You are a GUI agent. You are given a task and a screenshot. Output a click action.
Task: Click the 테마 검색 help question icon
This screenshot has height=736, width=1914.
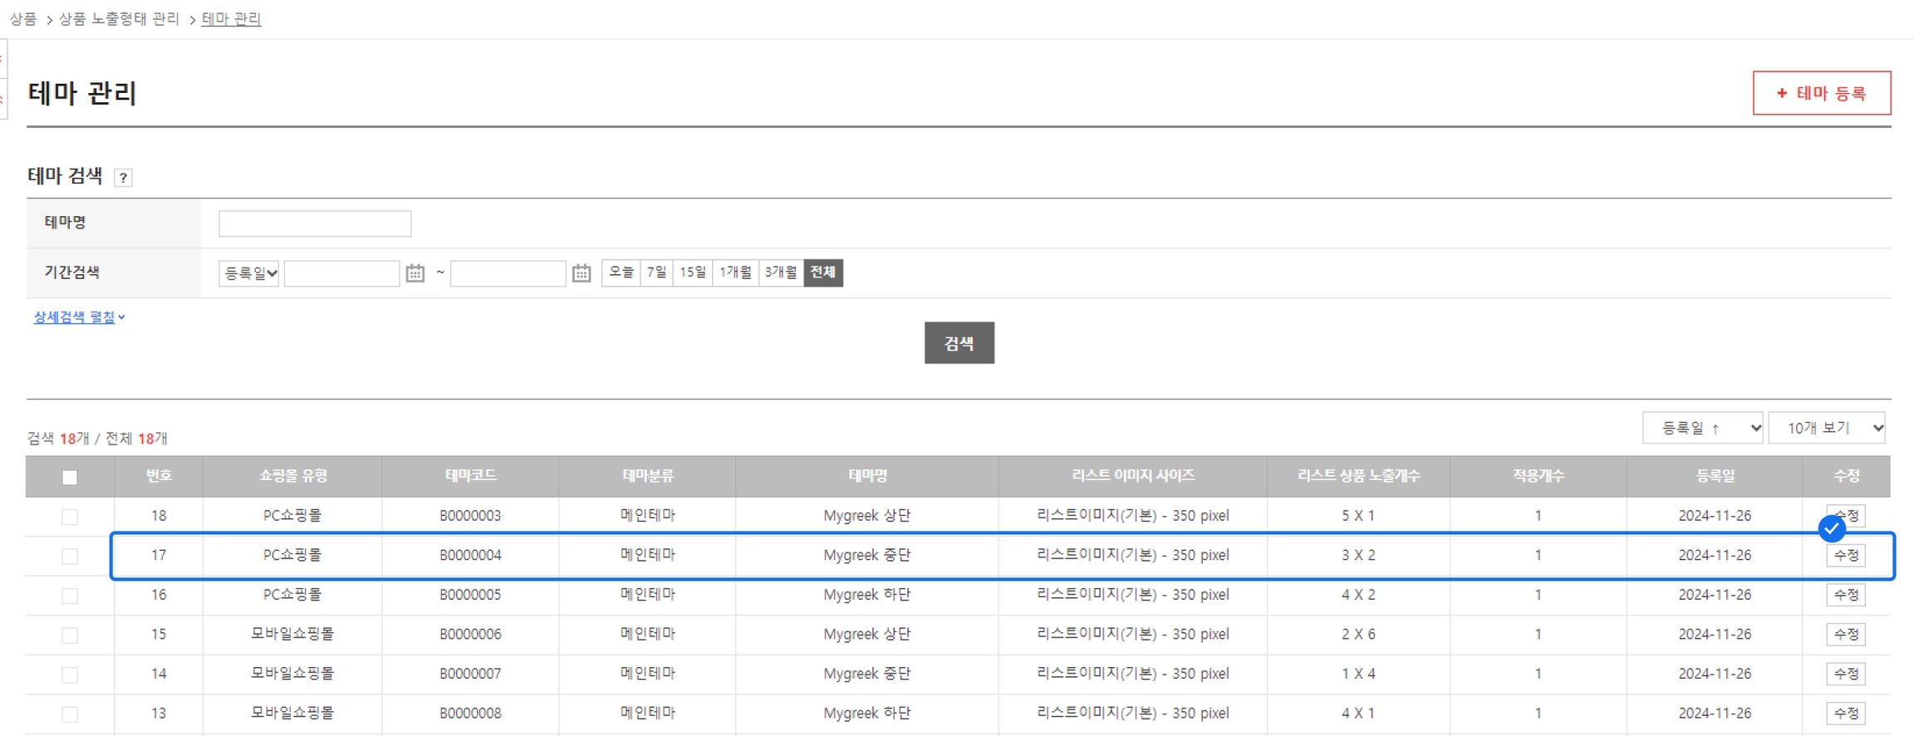click(123, 178)
